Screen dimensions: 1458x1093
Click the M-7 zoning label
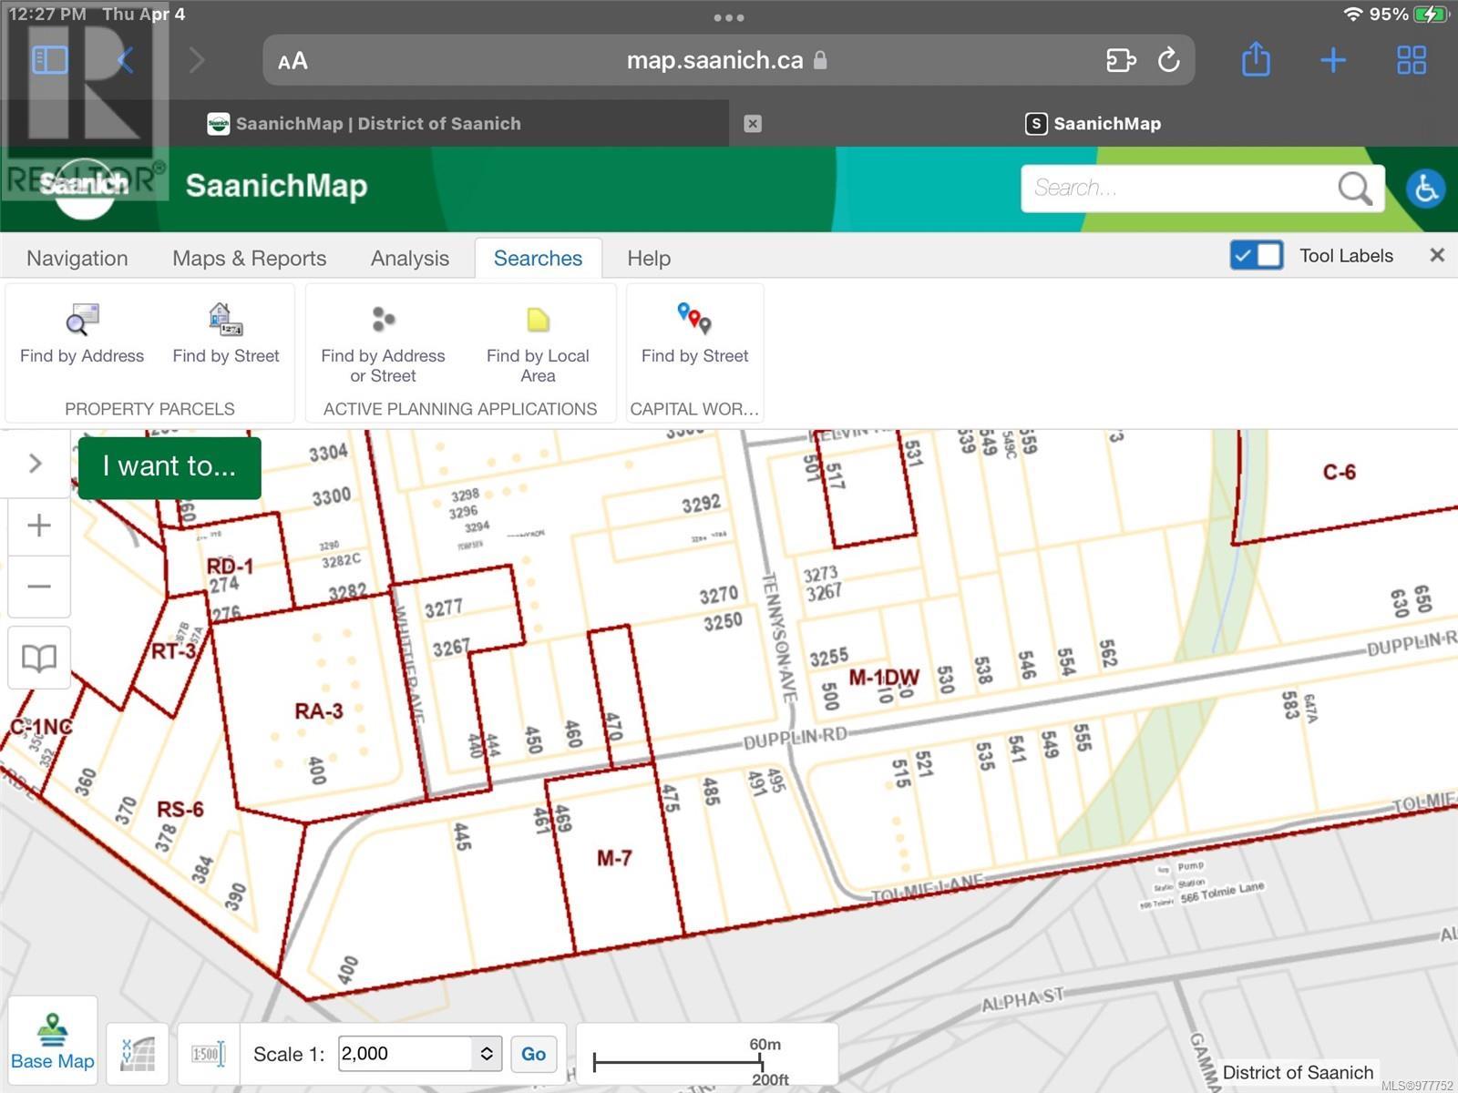(x=614, y=858)
